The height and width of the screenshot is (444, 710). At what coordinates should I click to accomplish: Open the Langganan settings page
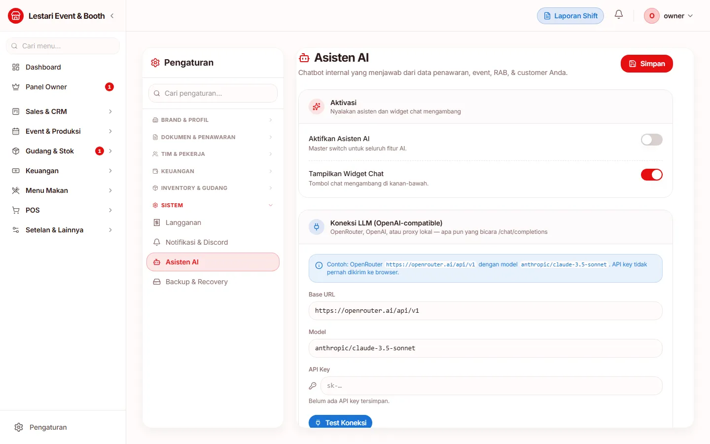213,222
